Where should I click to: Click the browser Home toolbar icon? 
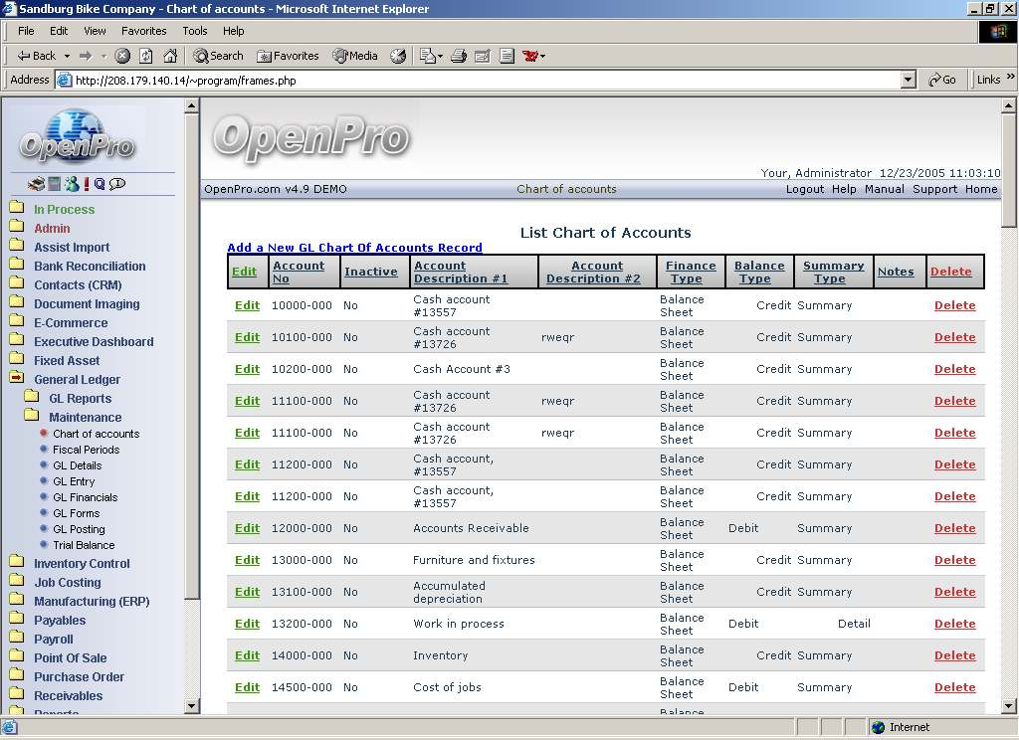(x=170, y=56)
